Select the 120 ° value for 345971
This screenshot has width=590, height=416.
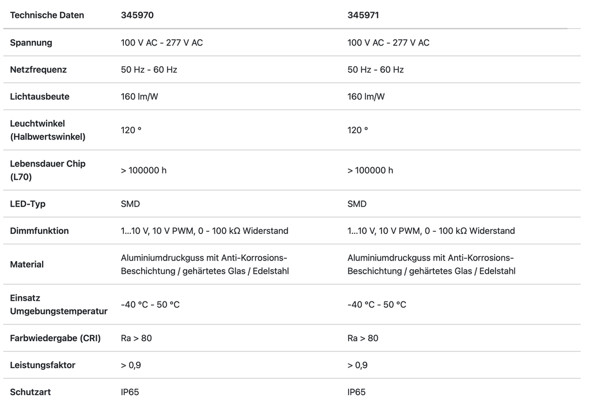click(x=357, y=130)
